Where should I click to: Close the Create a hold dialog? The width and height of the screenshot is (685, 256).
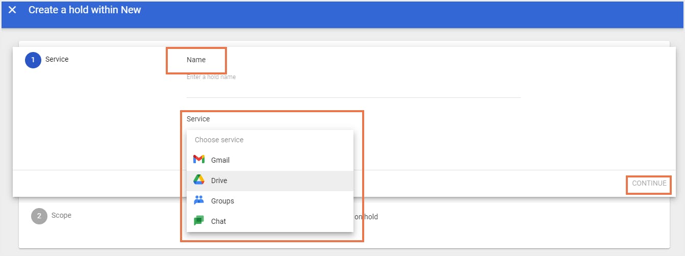12,10
